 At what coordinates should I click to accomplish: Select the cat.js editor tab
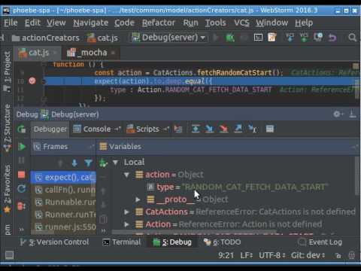(x=38, y=53)
